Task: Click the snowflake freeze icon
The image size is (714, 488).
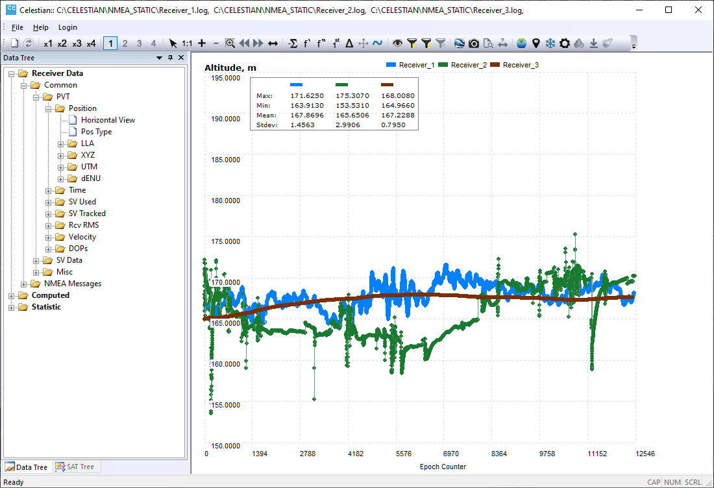Action: click(550, 43)
